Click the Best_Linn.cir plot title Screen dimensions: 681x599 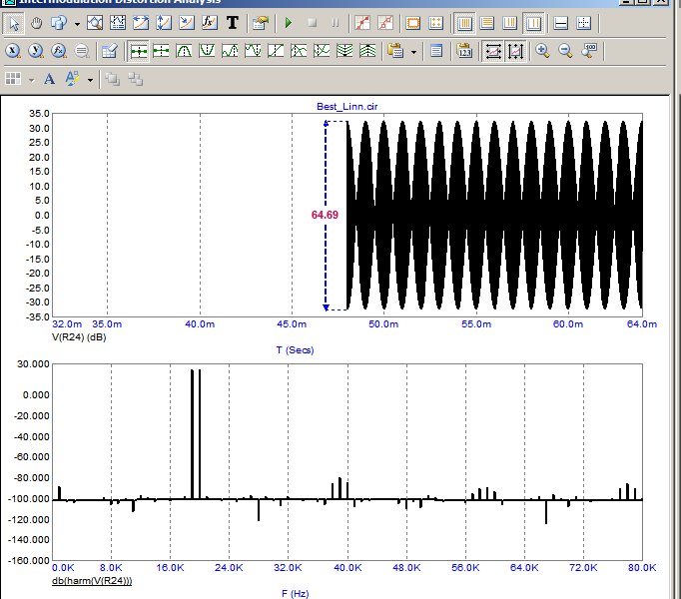(347, 107)
